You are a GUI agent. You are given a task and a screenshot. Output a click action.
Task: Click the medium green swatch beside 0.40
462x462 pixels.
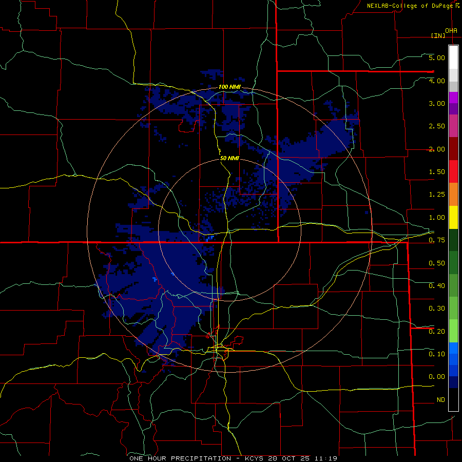point(453,285)
